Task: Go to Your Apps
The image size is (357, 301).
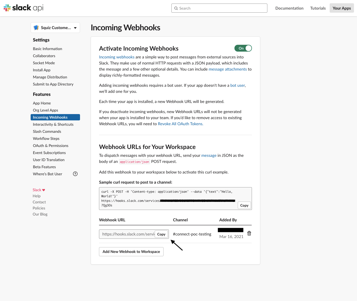Action: [342, 8]
